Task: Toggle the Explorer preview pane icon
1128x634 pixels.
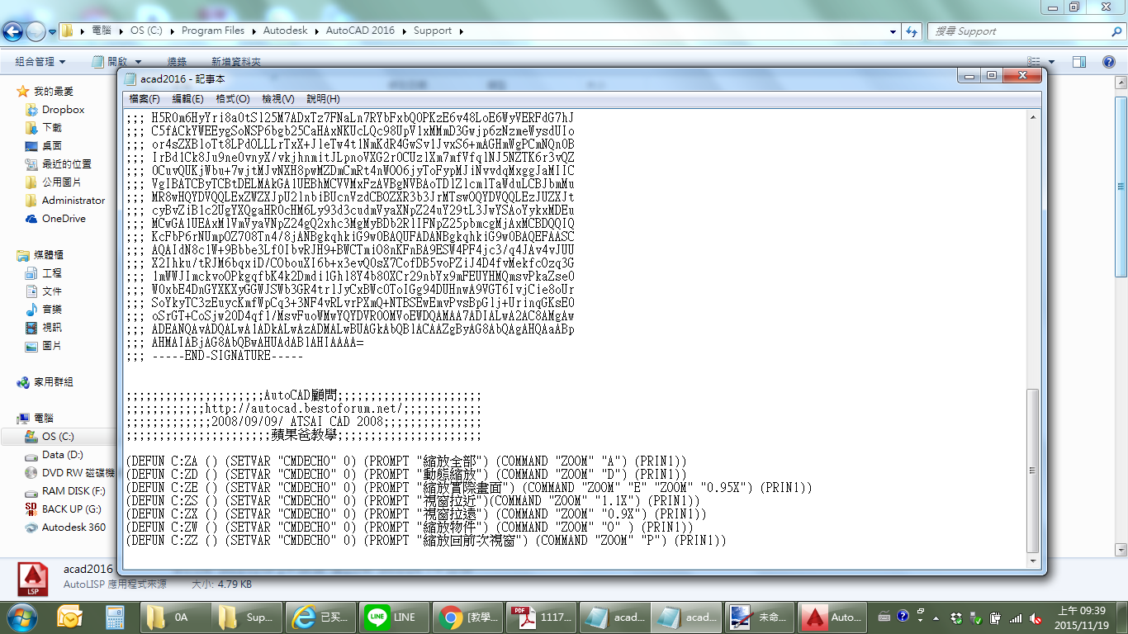Action: 1078,62
